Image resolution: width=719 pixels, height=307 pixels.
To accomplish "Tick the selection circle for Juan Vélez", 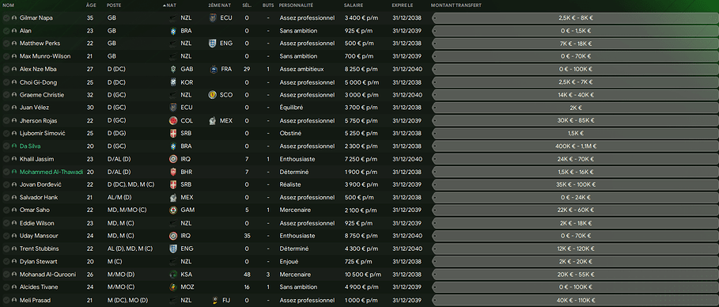I will tap(6, 108).
